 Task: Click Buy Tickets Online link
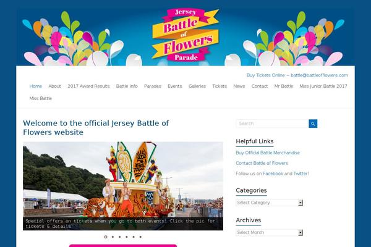pos(265,75)
